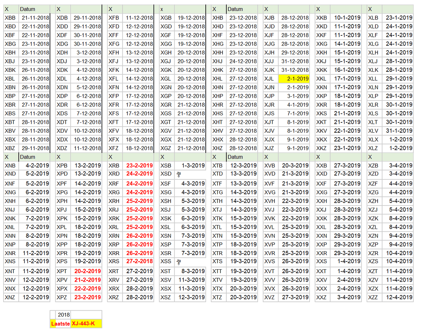Viewport: 425px width, 334px height.
Task: Select the yellow highlighted 2-1-2019 cell for XJL
Action: click(x=294, y=79)
